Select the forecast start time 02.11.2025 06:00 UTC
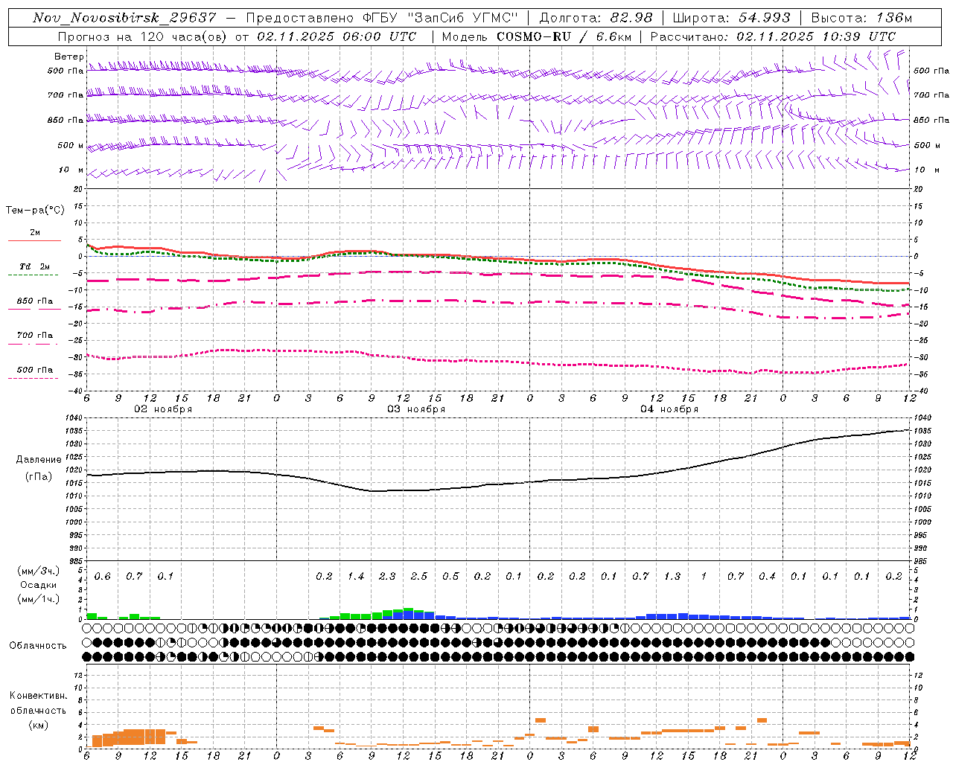Image resolution: width=953 pixels, height=762 pixels. (x=336, y=36)
